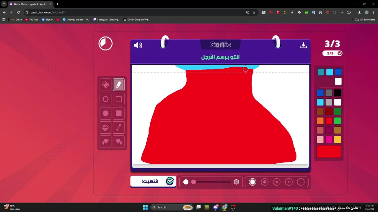Pick the black color swatch
Viewport: 378px width, 212px height.
point(338,93)
